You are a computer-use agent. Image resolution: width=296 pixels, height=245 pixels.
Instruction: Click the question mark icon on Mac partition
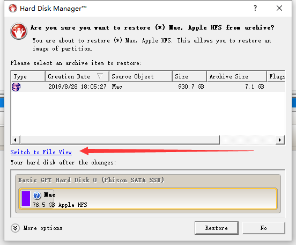coord(37,196)
